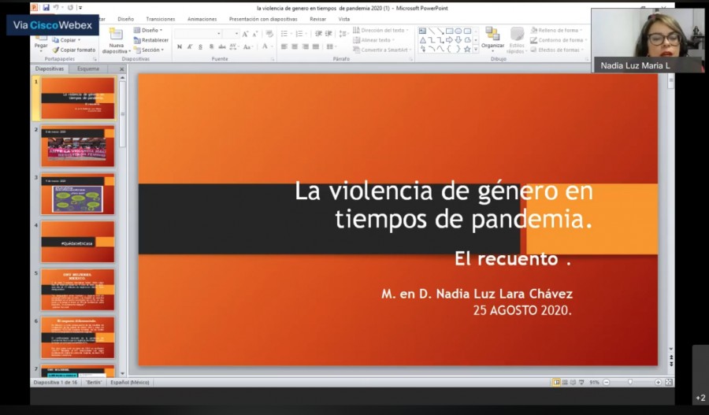Viewport: 709px width, 415px height.
Task: Increase list indent level
Action: tap(329, 34)
